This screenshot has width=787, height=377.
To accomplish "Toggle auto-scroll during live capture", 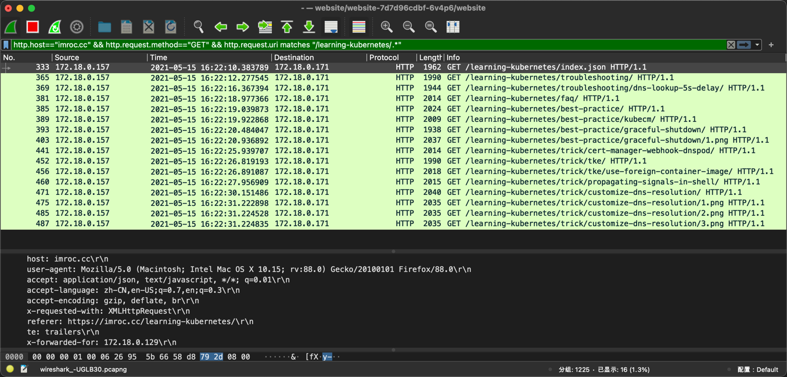I will (x=331, y=27).
